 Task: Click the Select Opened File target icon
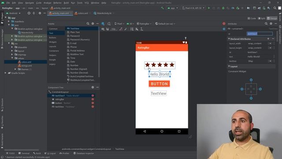29,13
